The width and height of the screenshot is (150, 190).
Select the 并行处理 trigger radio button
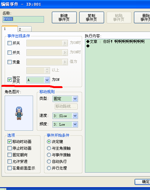coord(49,168)
